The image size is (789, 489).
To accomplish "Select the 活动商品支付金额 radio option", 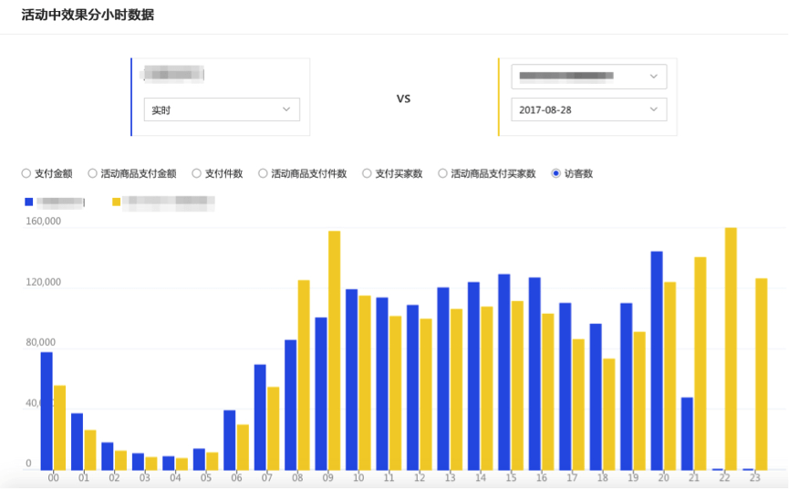I will coord(93,173).
